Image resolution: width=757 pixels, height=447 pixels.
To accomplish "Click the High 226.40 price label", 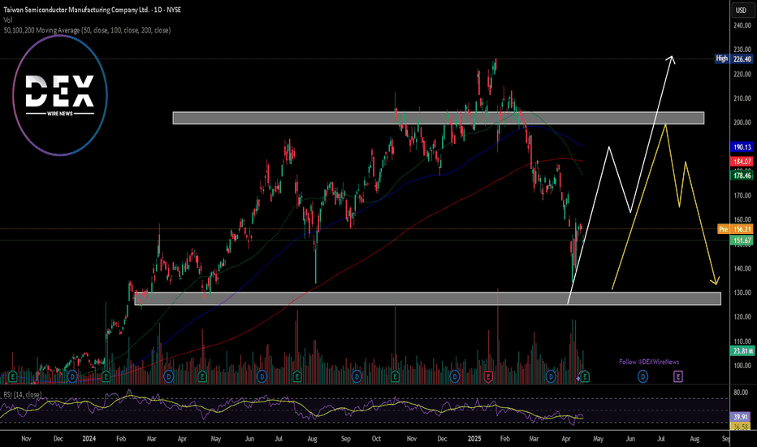I will click(x=733, y=59).
